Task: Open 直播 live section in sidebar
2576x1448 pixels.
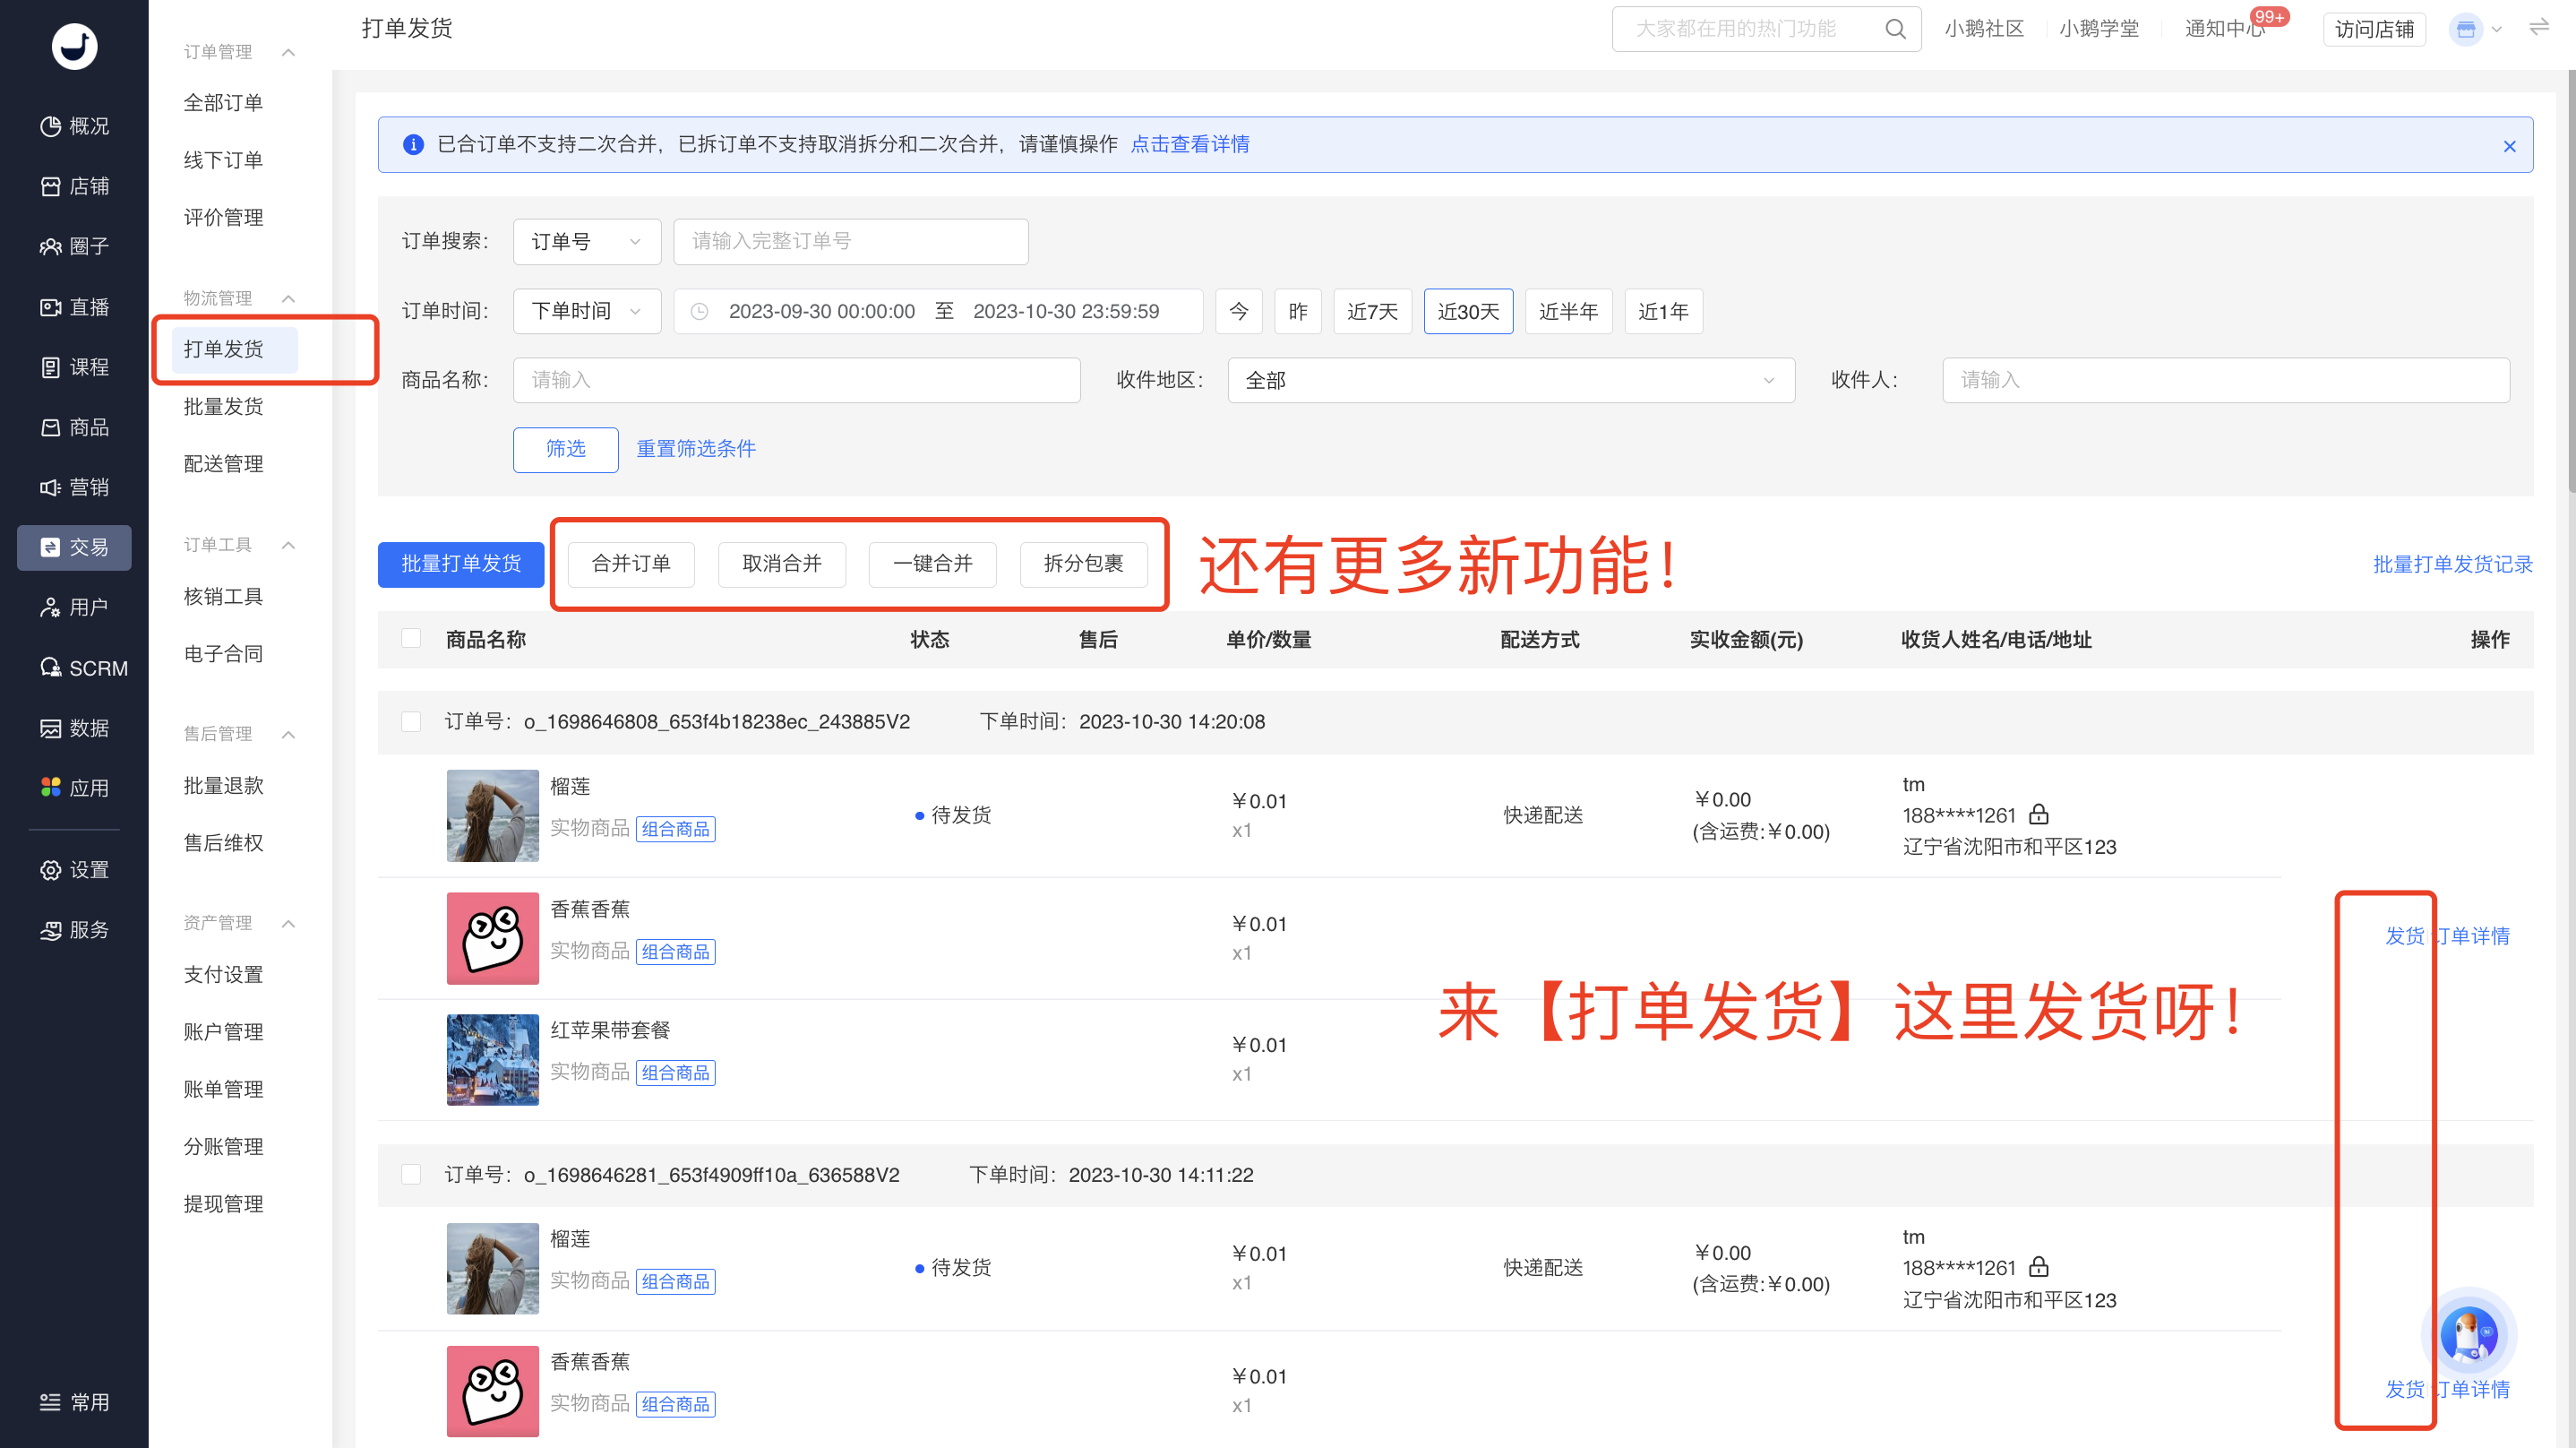Action: click(x=74, y=307)
